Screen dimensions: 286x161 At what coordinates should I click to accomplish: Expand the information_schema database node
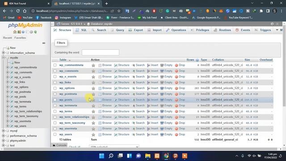[x=3, y=53]
